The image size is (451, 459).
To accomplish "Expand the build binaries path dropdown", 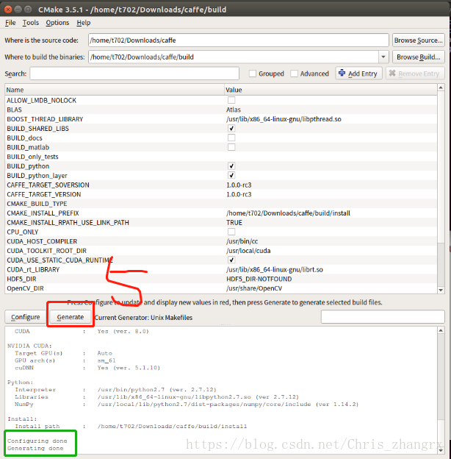I will (x=383, y=57).
